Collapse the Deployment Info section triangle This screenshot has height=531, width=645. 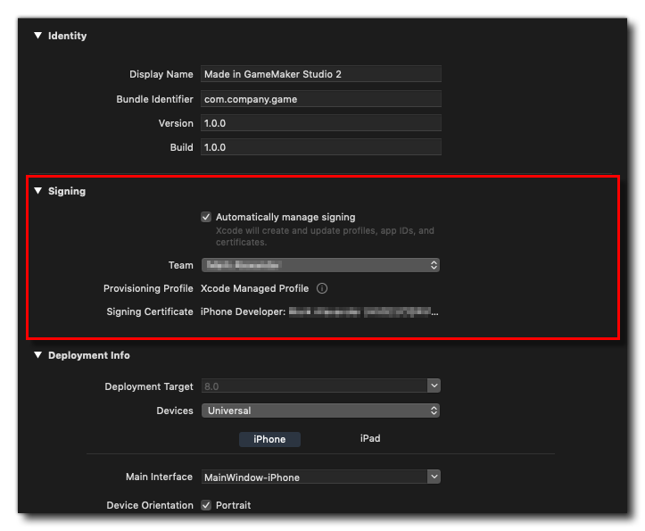pos(37,355)
